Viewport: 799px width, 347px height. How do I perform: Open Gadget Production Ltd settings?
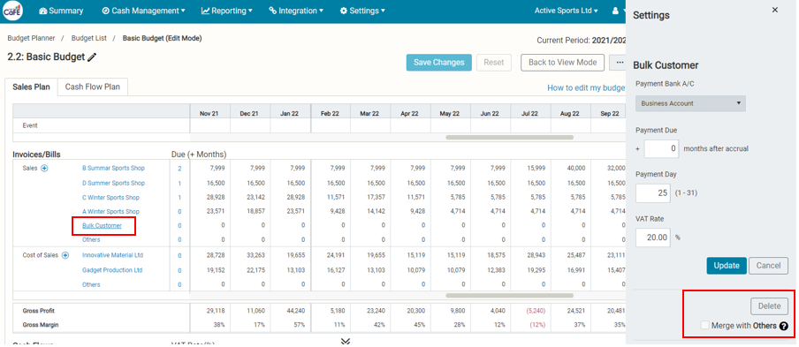coord(112,270)
